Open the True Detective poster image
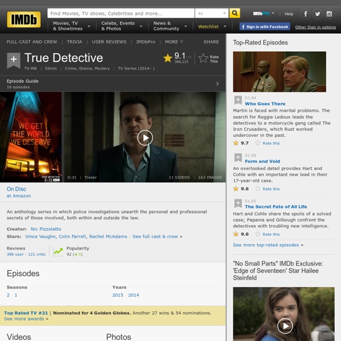The image size is (341, 341). click(31, 137)
